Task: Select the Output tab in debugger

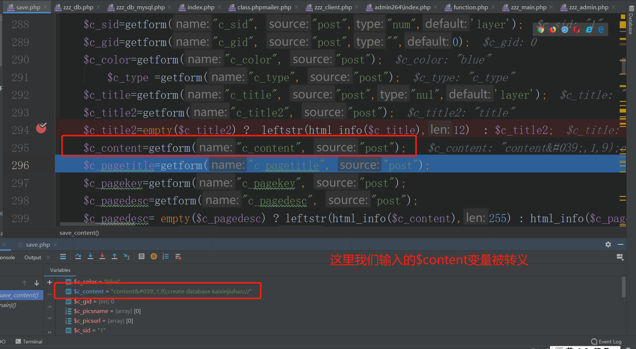Action: 32,257
